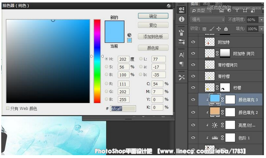
Task: Filter layers by pixel layers icon
Action: tap(222, 11)
